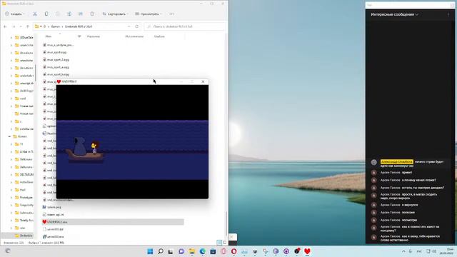Open the chat filter dropdown in chat panel

[395, 14]
